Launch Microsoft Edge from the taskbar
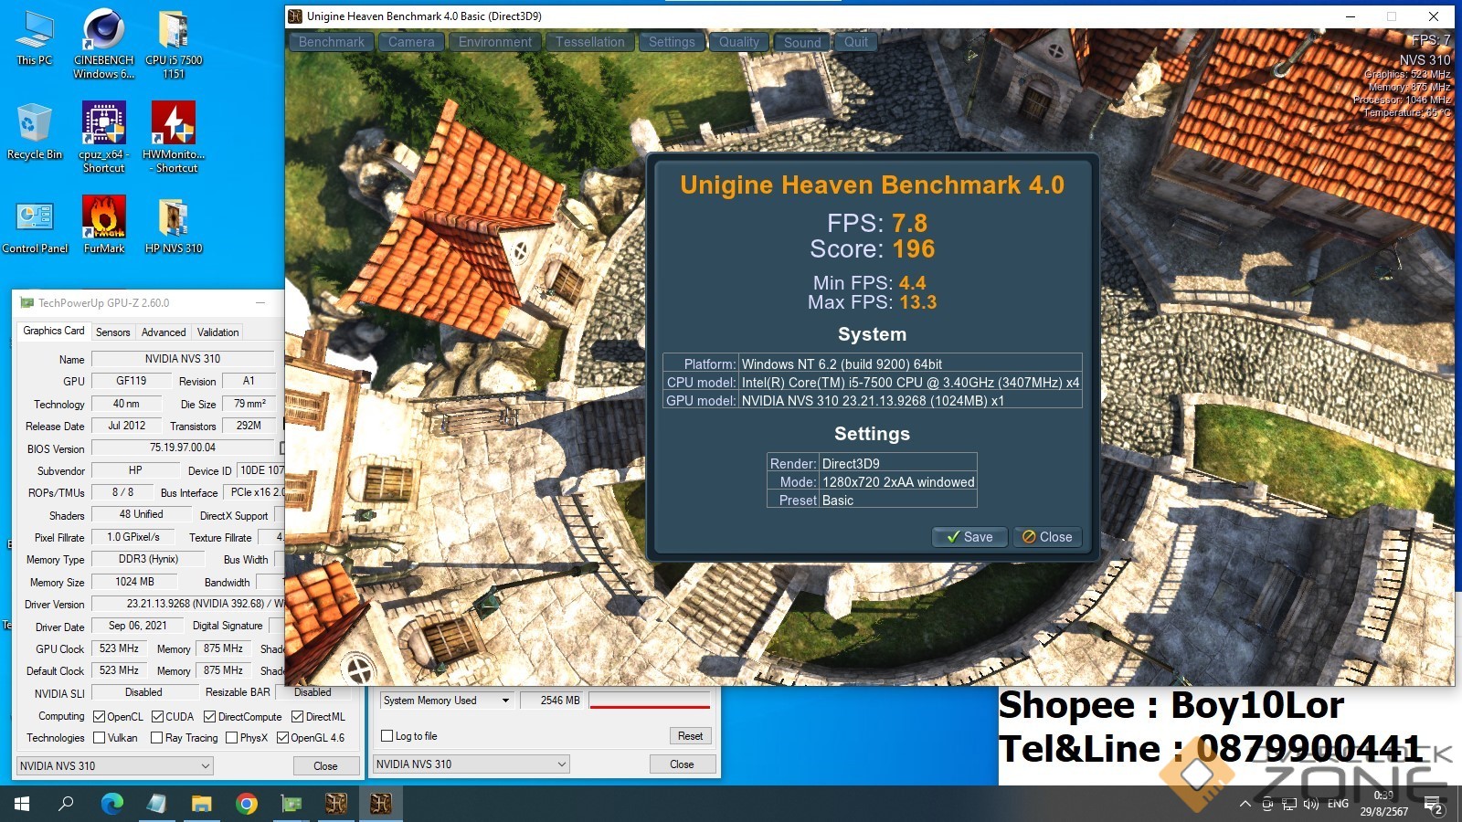1462x822 pixels. pyautogui.click(x=111, y=804)
